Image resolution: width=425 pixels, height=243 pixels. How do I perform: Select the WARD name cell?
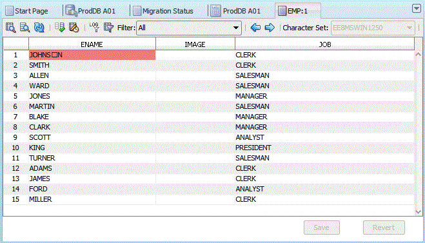tap(92, 86)
